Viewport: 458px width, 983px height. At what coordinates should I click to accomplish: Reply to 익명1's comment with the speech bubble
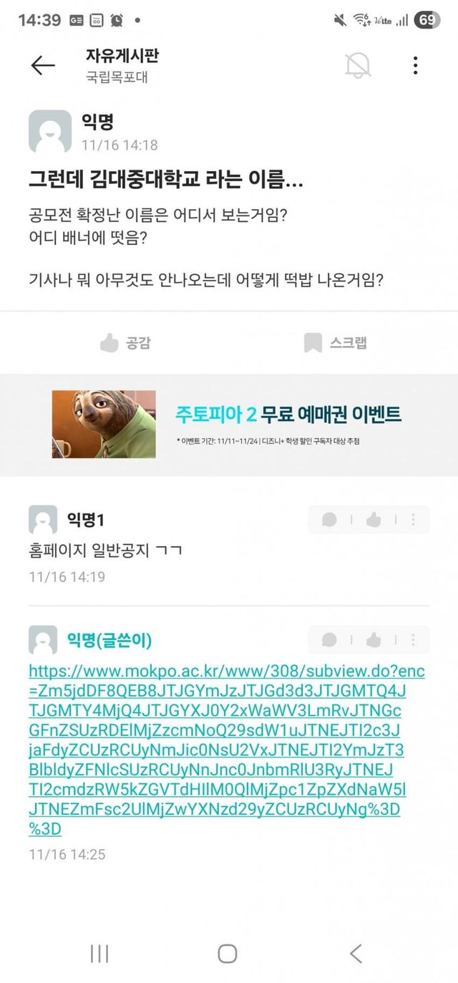329,520
